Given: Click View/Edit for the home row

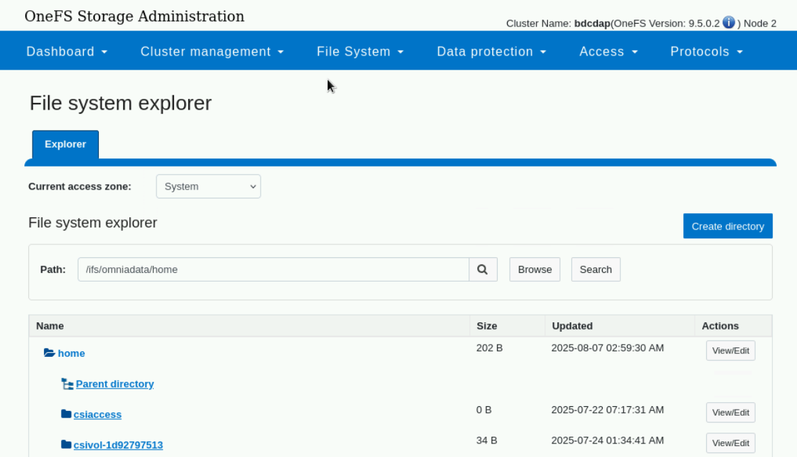Looking at the screenshot, I should pos(731,351).
